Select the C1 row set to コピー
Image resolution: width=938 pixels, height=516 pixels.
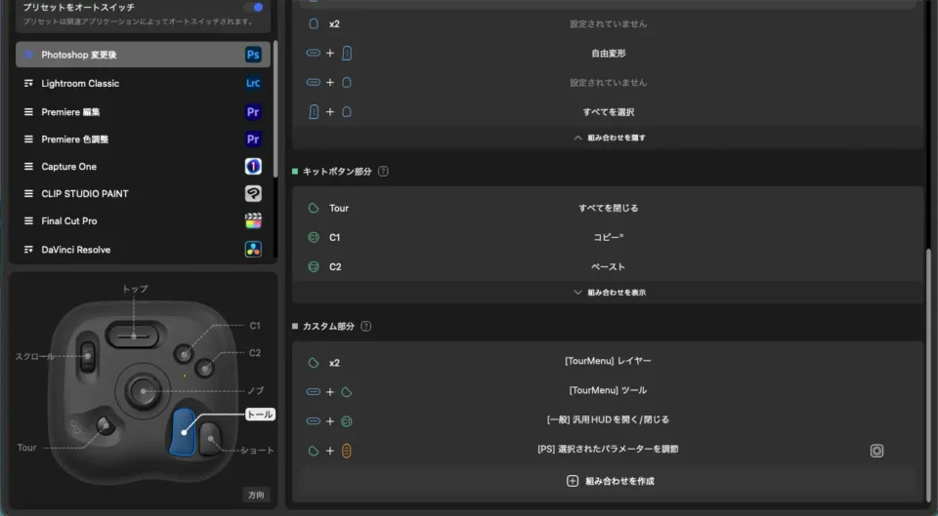pyautogui.click(x=609, y=237)
